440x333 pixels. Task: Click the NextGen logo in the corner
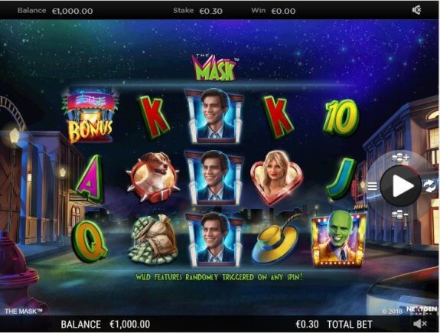pos(422,310)
